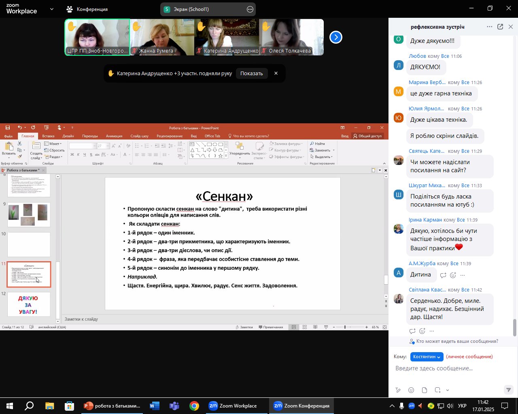The image size is (518, 414).
Task: Open the Файл menu in PowerPoint
Action: coord(8,136)
